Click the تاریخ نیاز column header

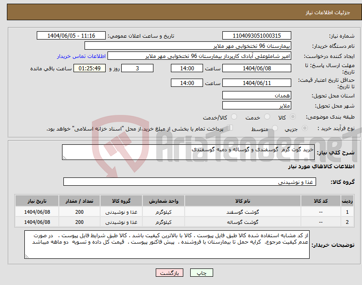pyautogui.click(x=37, y=201)
